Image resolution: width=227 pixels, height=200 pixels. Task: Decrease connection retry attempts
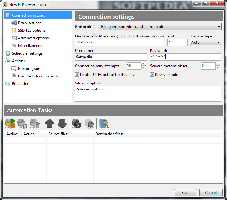(143, 68)
